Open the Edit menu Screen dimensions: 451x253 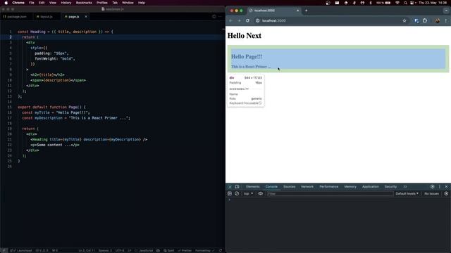(x=42, y=3)
